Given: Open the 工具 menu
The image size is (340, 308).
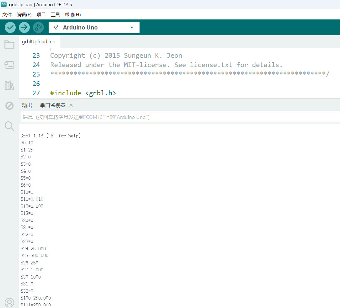Looking at the screenshot, I should 55,14.
